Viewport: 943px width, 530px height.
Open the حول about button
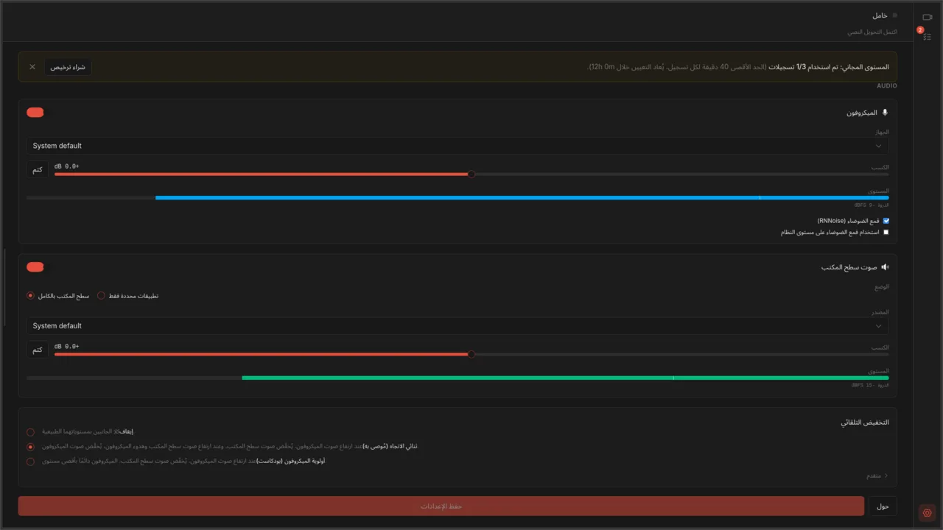tap(883, 506)
